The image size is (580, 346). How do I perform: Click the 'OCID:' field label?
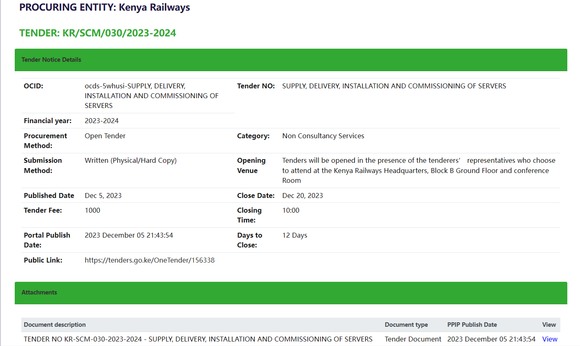[34, 86]
